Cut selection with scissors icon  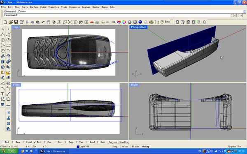[27, 22]
